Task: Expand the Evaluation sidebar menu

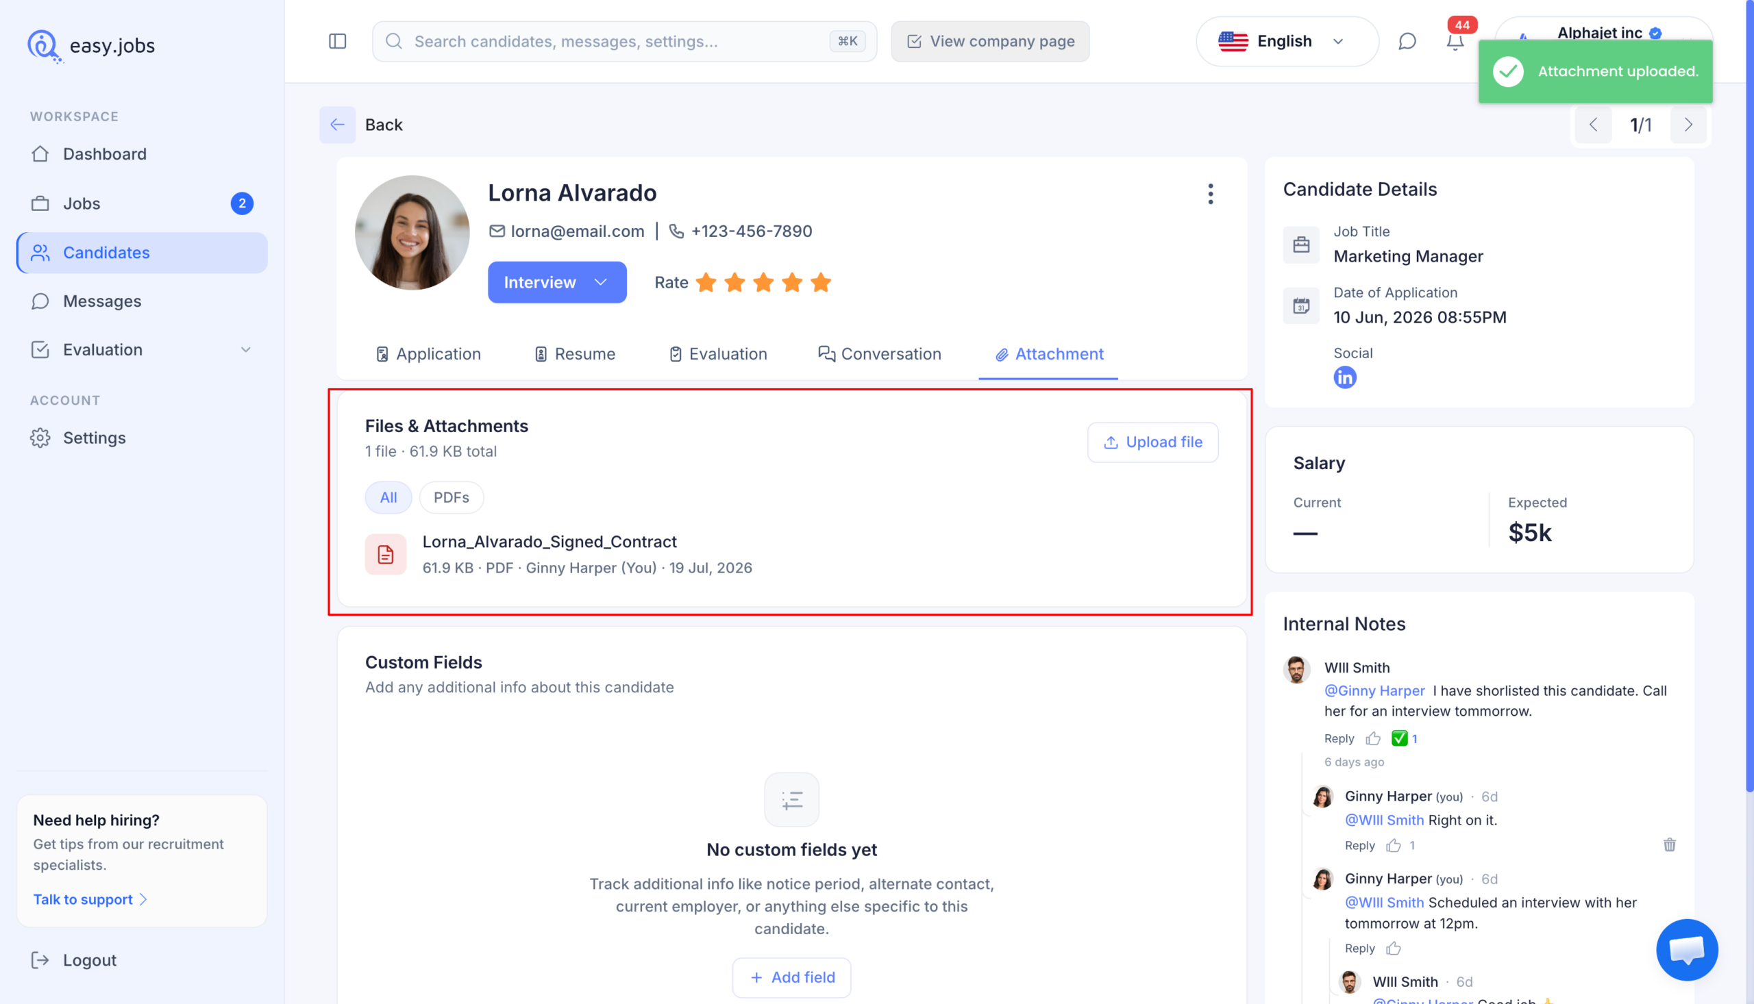Action: (245, 349)
